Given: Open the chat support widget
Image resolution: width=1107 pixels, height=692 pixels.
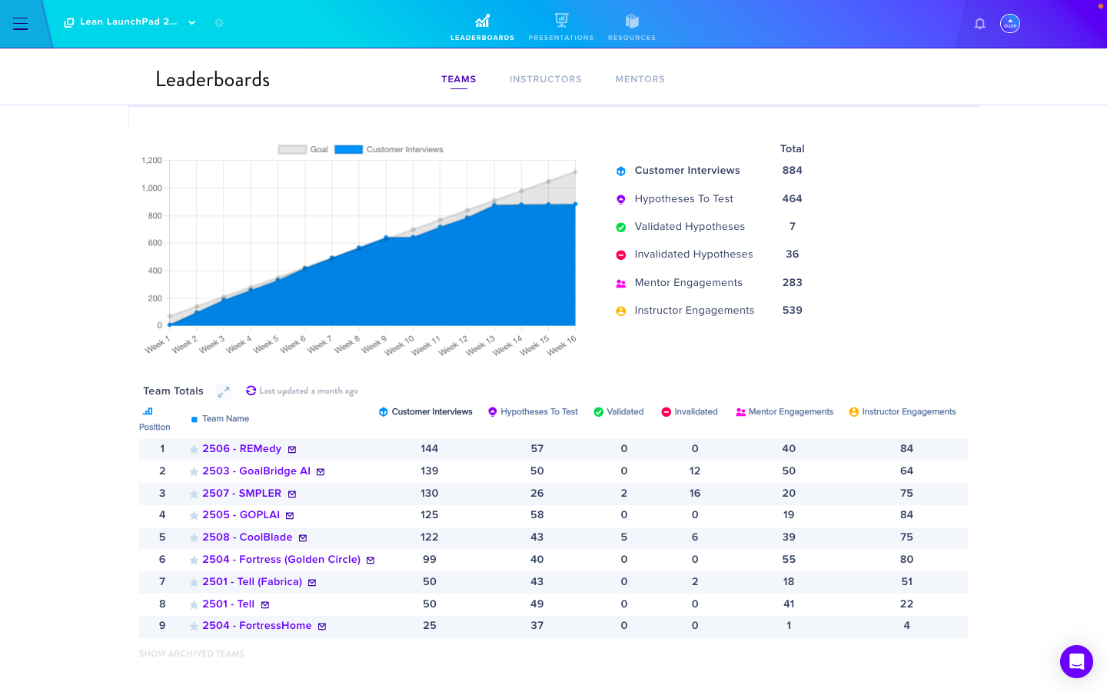Looking at the screenshot, I should tap(1076, 661).
